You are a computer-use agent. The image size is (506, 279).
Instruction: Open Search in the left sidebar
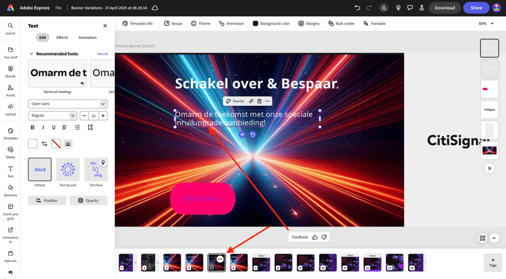click(x=10, y=28)
